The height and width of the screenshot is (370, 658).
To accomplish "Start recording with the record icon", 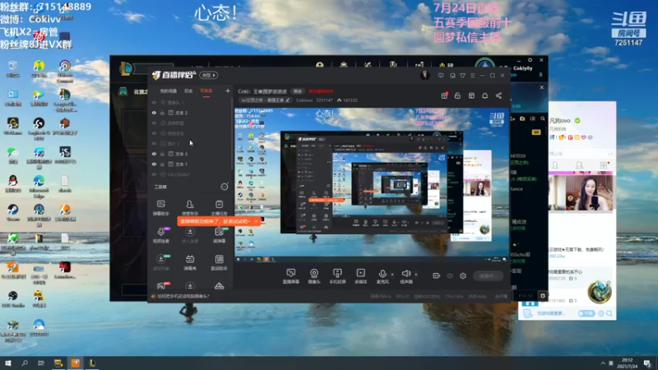I will [437, 275].
